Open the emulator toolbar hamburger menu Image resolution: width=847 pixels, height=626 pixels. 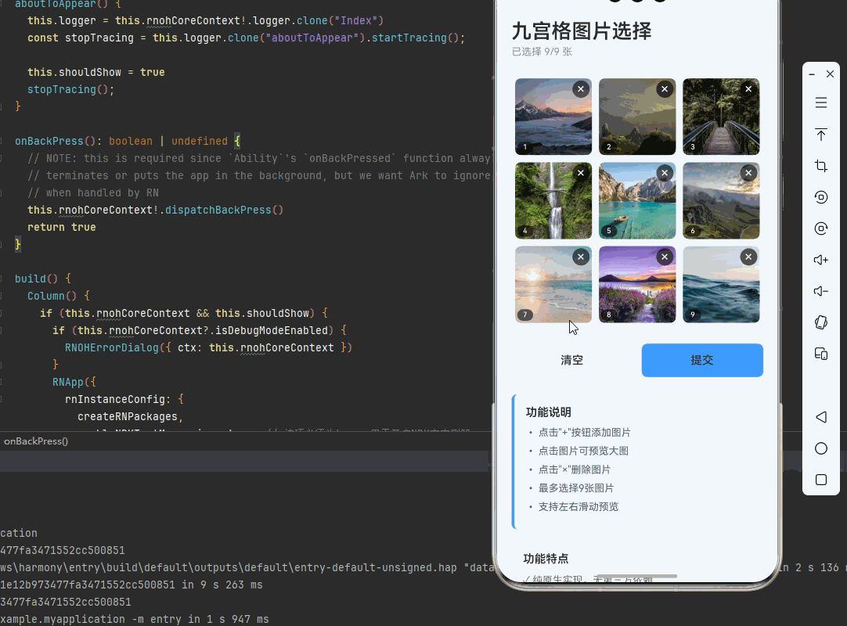point(821,103)
